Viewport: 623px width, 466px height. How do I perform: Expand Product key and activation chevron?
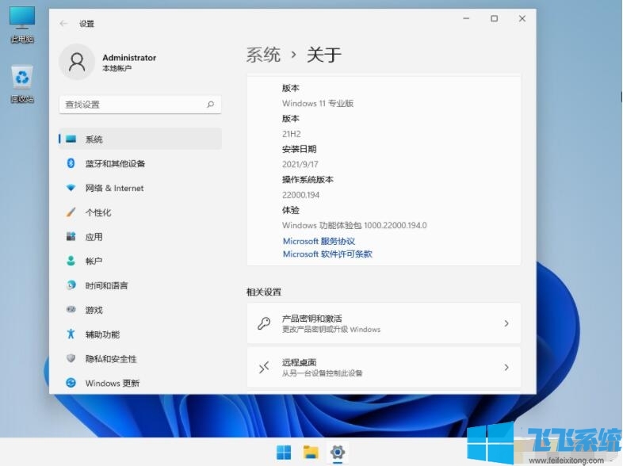(x=506, y=323)
